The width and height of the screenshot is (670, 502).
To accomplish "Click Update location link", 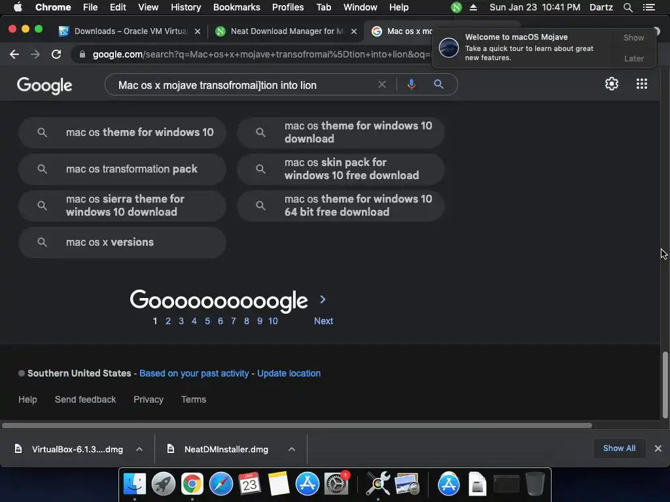I will [289, 373].
